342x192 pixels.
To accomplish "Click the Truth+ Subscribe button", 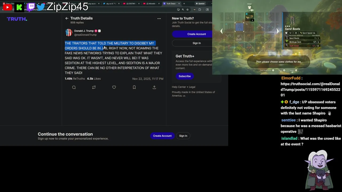I will coord(185,76).
